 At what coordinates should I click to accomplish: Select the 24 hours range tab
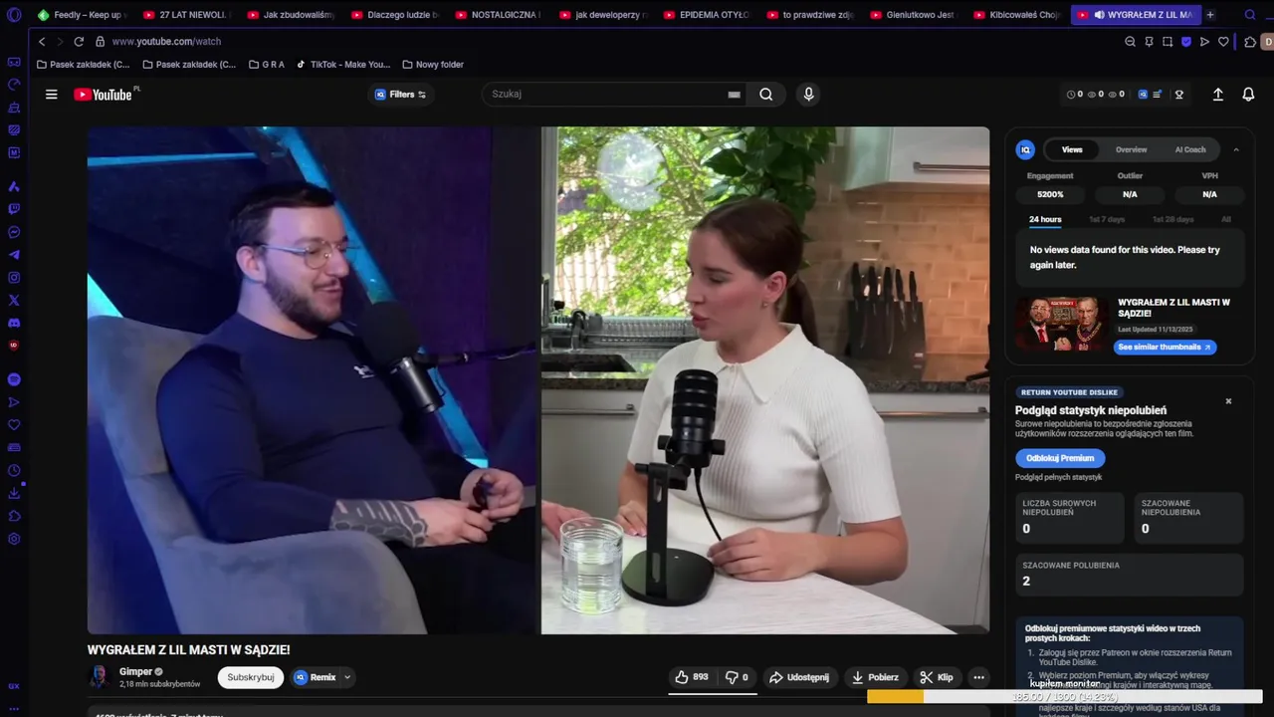(1045, 219)
